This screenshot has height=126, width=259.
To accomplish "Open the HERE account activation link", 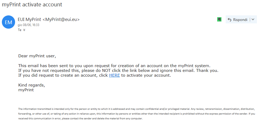I will [x=115, y=75].
